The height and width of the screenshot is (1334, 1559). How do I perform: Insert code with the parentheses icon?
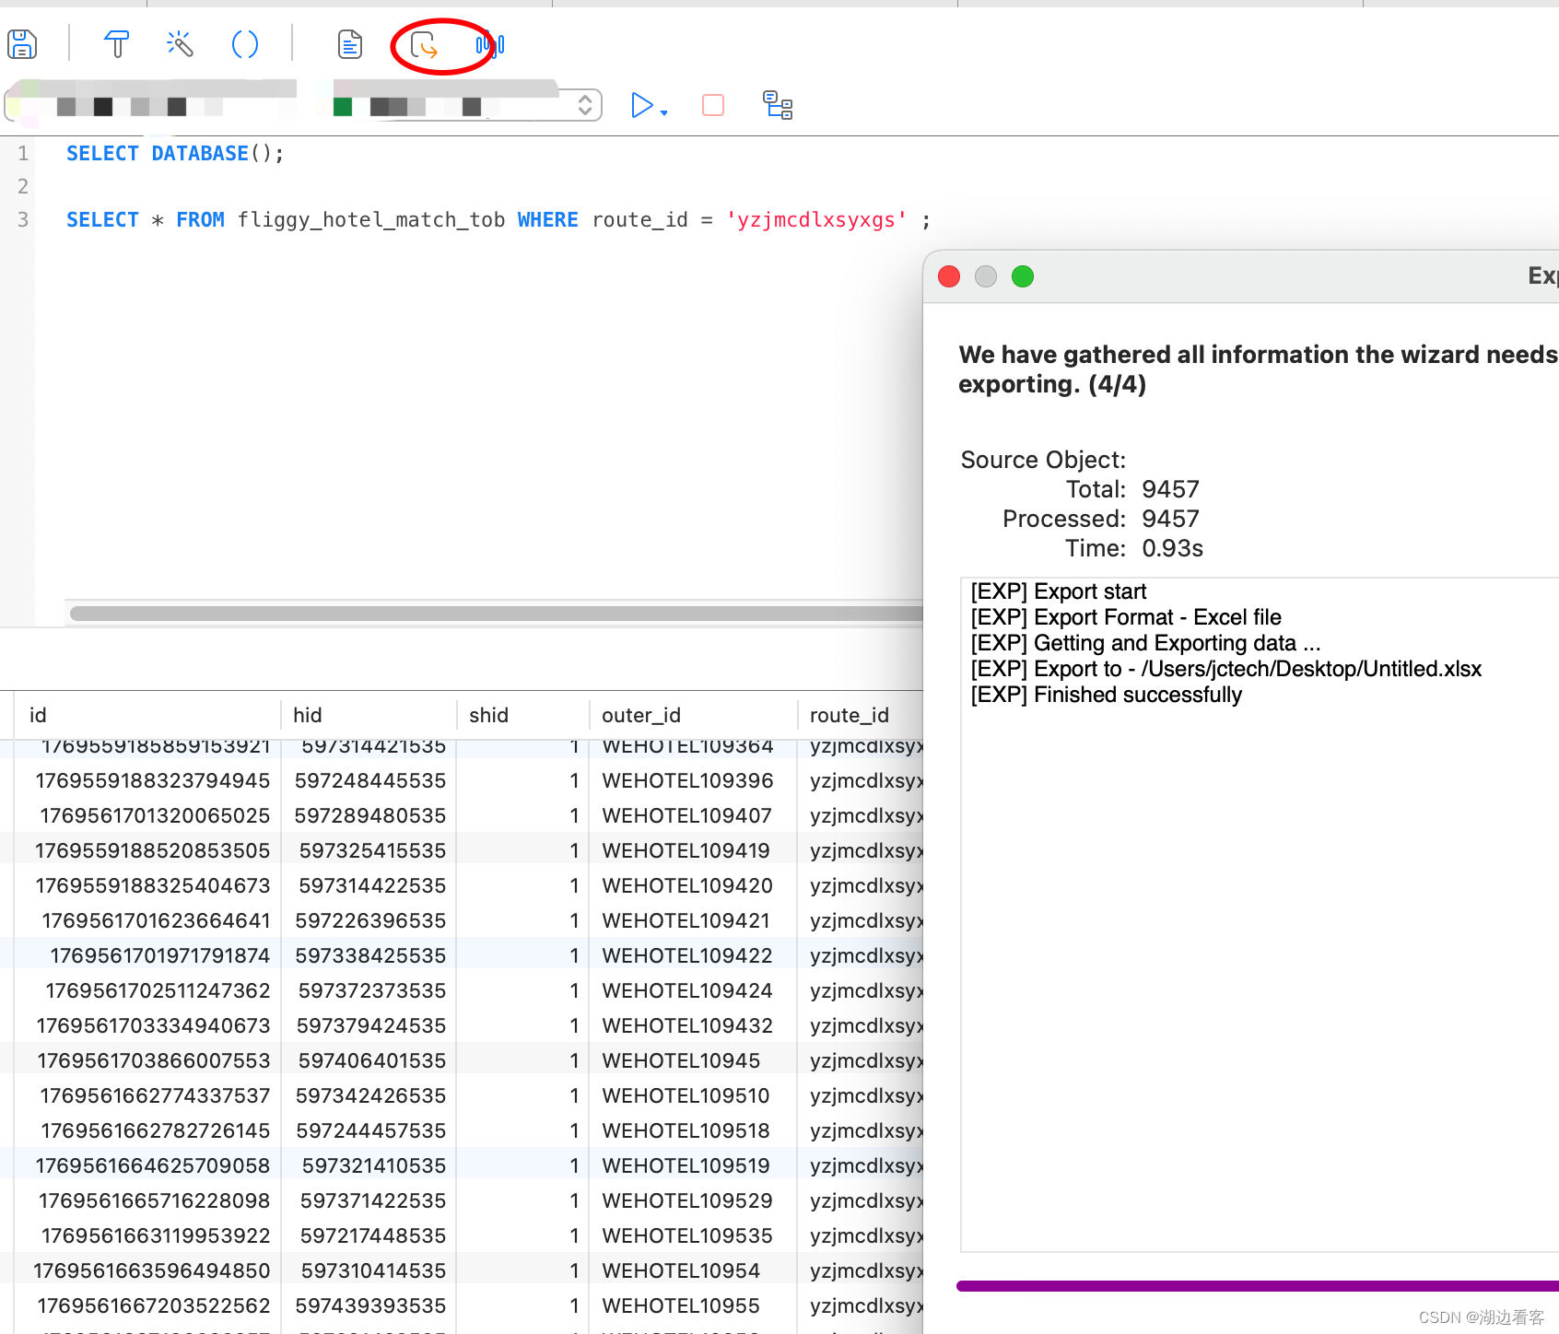point(245,44)
